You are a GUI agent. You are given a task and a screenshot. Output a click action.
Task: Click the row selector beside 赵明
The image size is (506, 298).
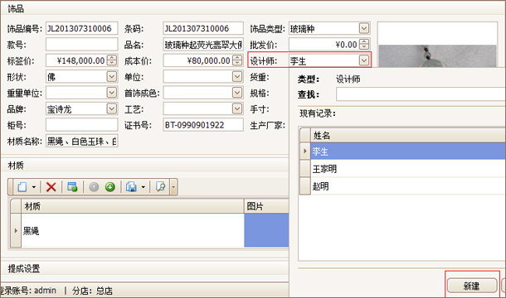point(305,186)
